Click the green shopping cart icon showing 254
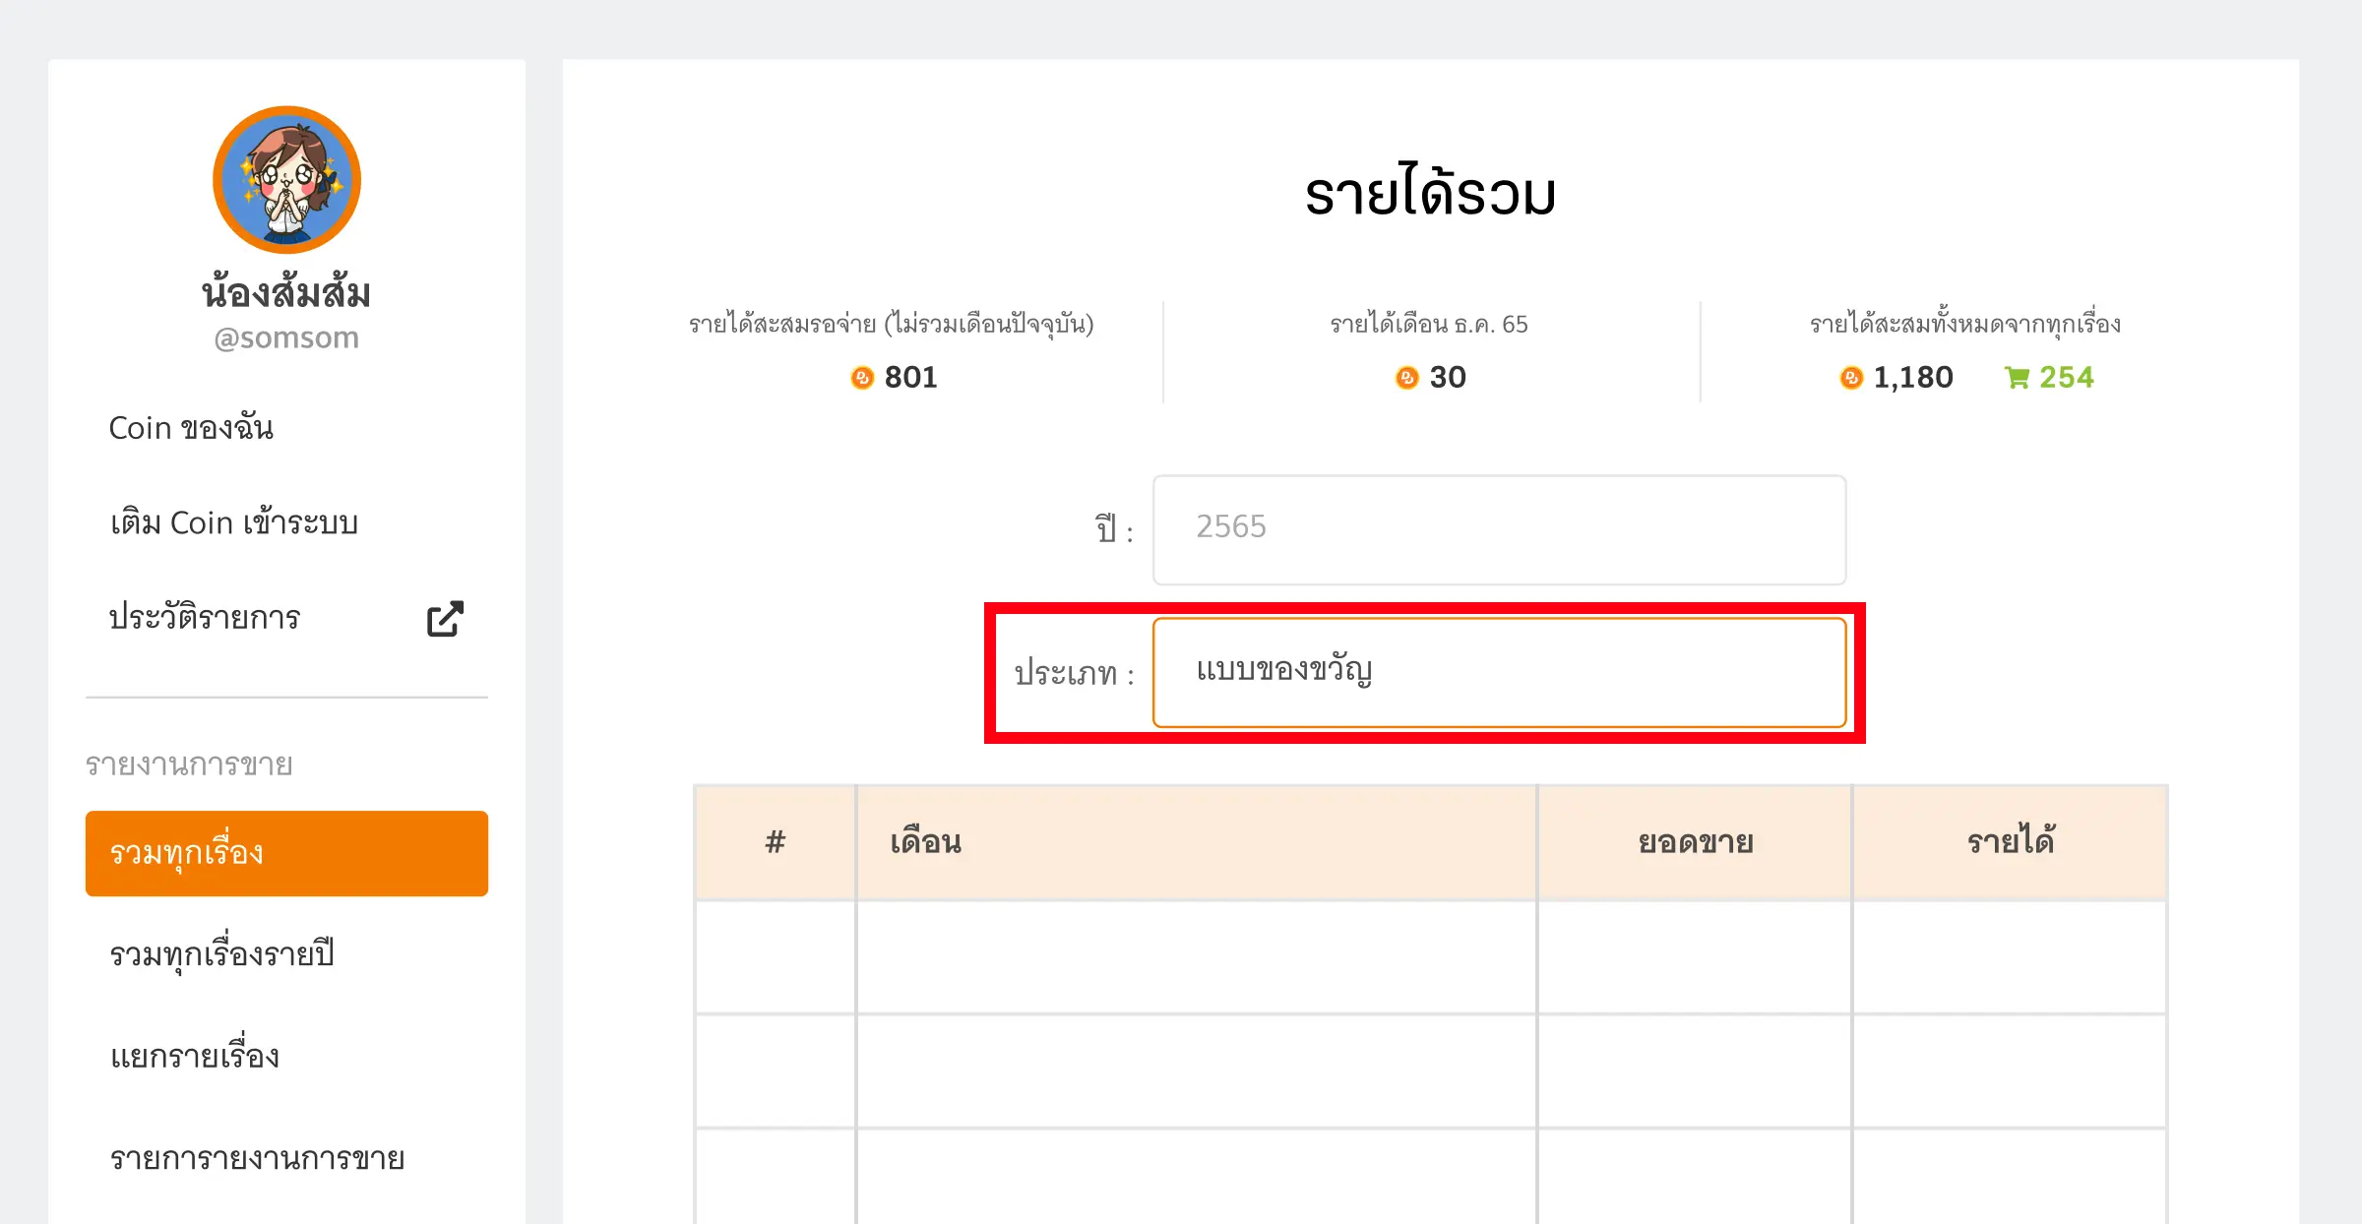The width and height of the screenshot is (2362, 1224). pyautogui.click(x=2019, y=378)
